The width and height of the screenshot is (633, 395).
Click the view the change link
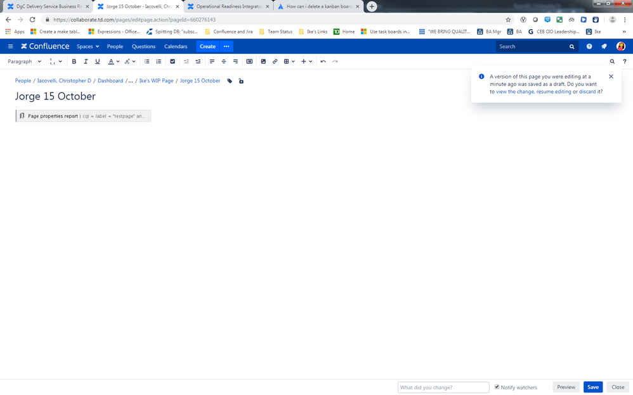pyautogui.click(x=515, y=92)
